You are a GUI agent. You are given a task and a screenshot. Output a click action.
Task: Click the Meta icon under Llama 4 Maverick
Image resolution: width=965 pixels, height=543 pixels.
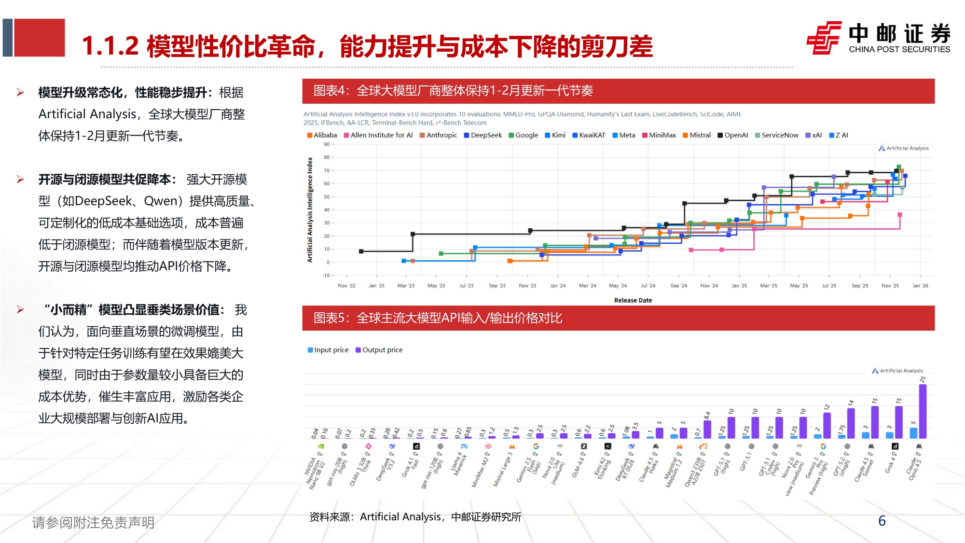click(x=464, y=446)
